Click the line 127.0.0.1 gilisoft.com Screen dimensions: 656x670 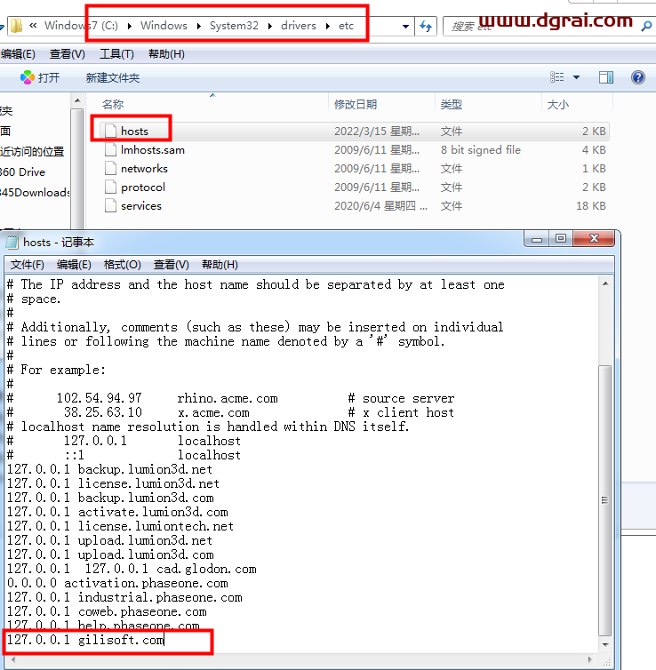[x=85, y=640]
